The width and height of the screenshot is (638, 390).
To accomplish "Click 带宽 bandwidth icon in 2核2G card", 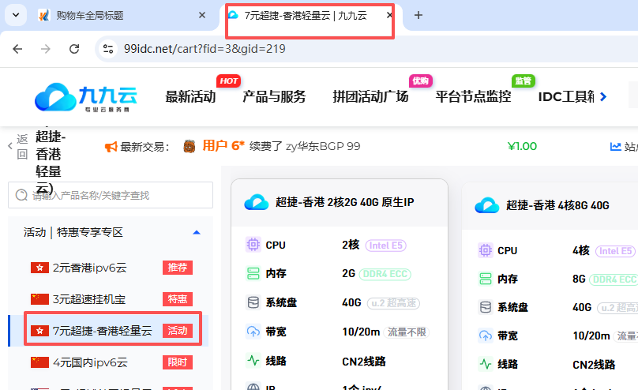I will (253, 332).
